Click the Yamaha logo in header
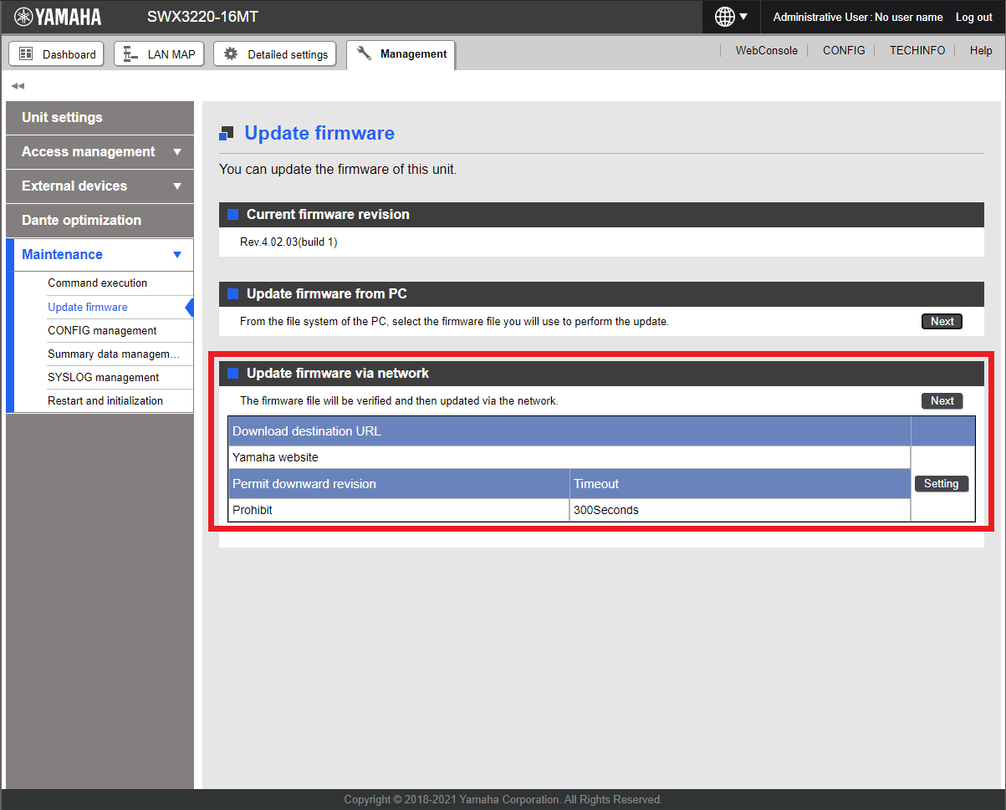The height and width of the screenshot is (810, 1006). (x=58, y=17)
